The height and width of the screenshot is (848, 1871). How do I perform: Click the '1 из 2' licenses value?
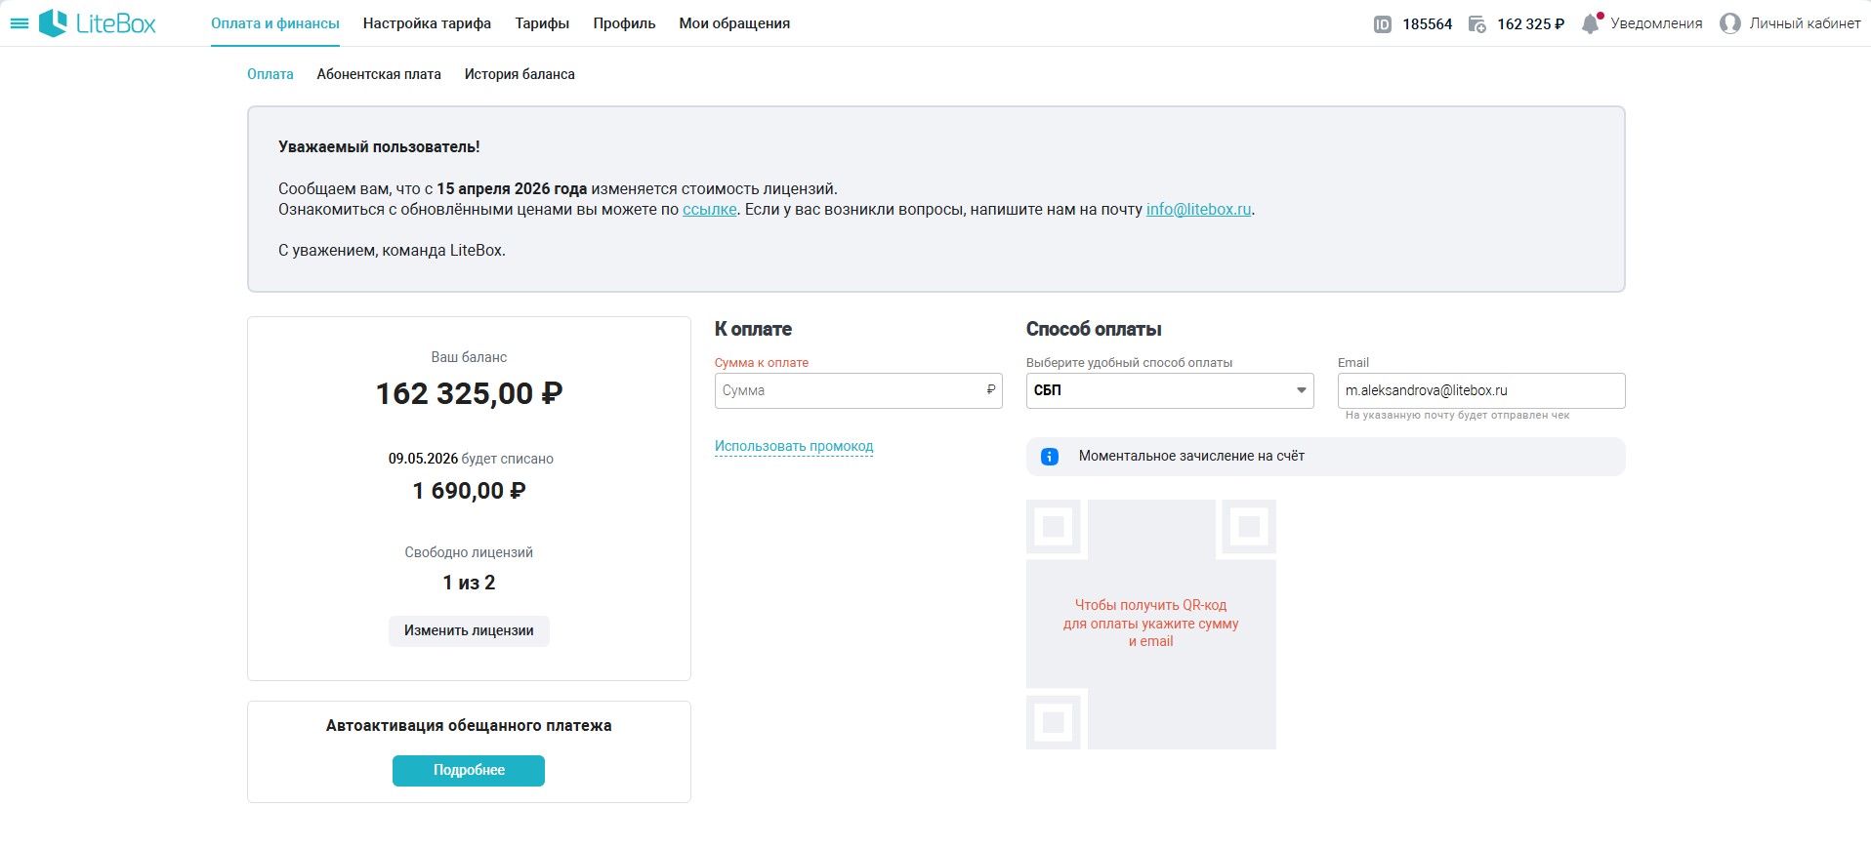click(x=469, y=583)
